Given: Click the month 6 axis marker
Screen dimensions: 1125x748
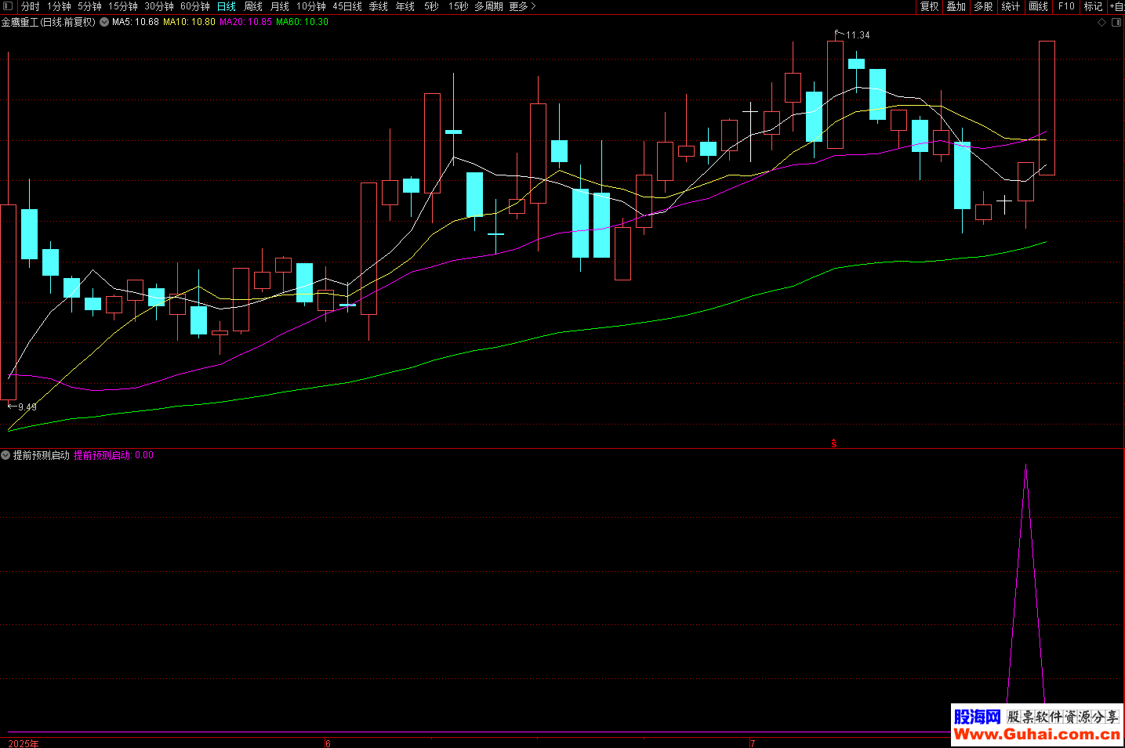Looking at the screenshot, I should coord(328,743).
